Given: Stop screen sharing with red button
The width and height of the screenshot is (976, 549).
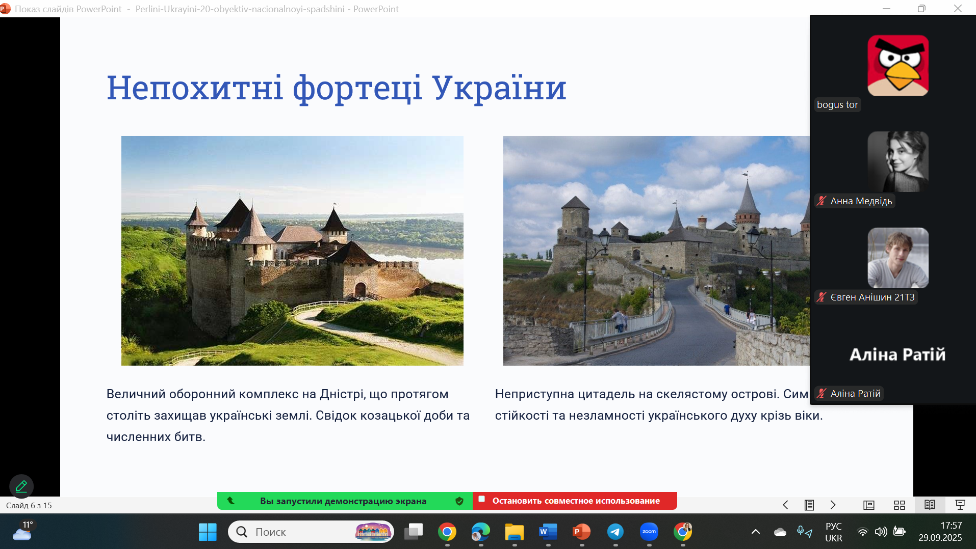Looking at the screenshot, I should [575, 501].
